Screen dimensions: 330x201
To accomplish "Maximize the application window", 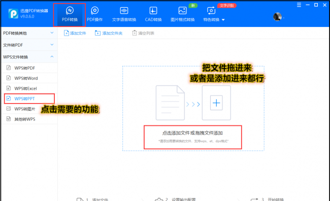I will [316, 5].
